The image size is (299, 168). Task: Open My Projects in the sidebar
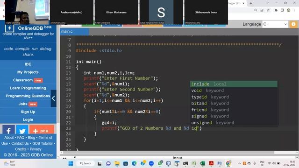tap(28, 72)
